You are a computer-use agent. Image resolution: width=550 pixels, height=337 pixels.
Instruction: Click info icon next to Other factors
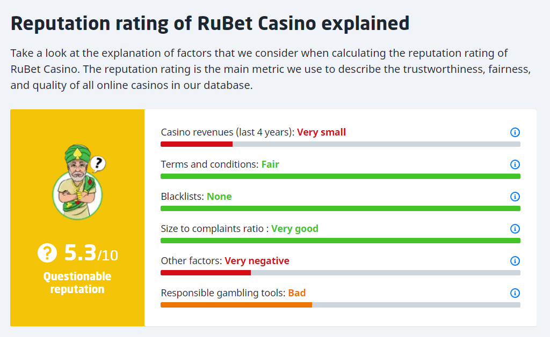point(515,261)
